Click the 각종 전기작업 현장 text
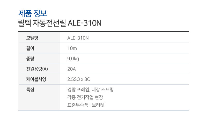The width and height of the screenshot is (207, 129). [85, 97]
